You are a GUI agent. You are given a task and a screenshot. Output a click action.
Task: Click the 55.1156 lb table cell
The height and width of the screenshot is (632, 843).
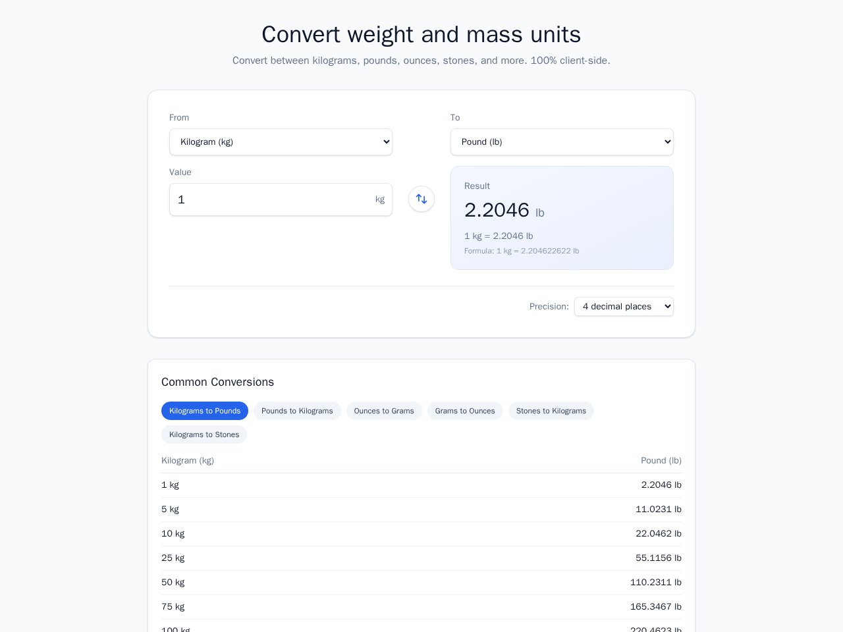[x=659, y=558]
